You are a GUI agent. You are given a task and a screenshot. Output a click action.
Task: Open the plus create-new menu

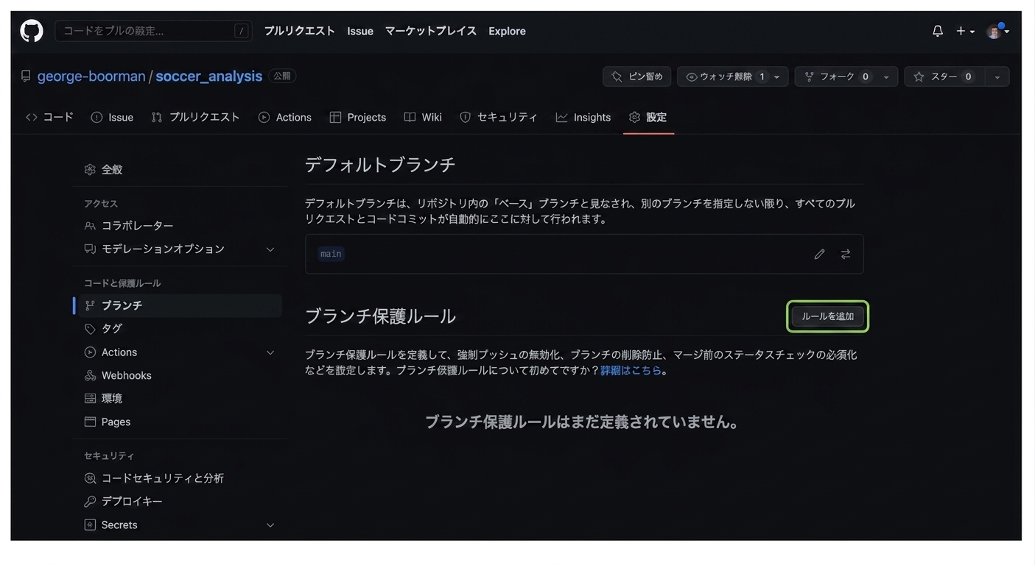[965, 31]
